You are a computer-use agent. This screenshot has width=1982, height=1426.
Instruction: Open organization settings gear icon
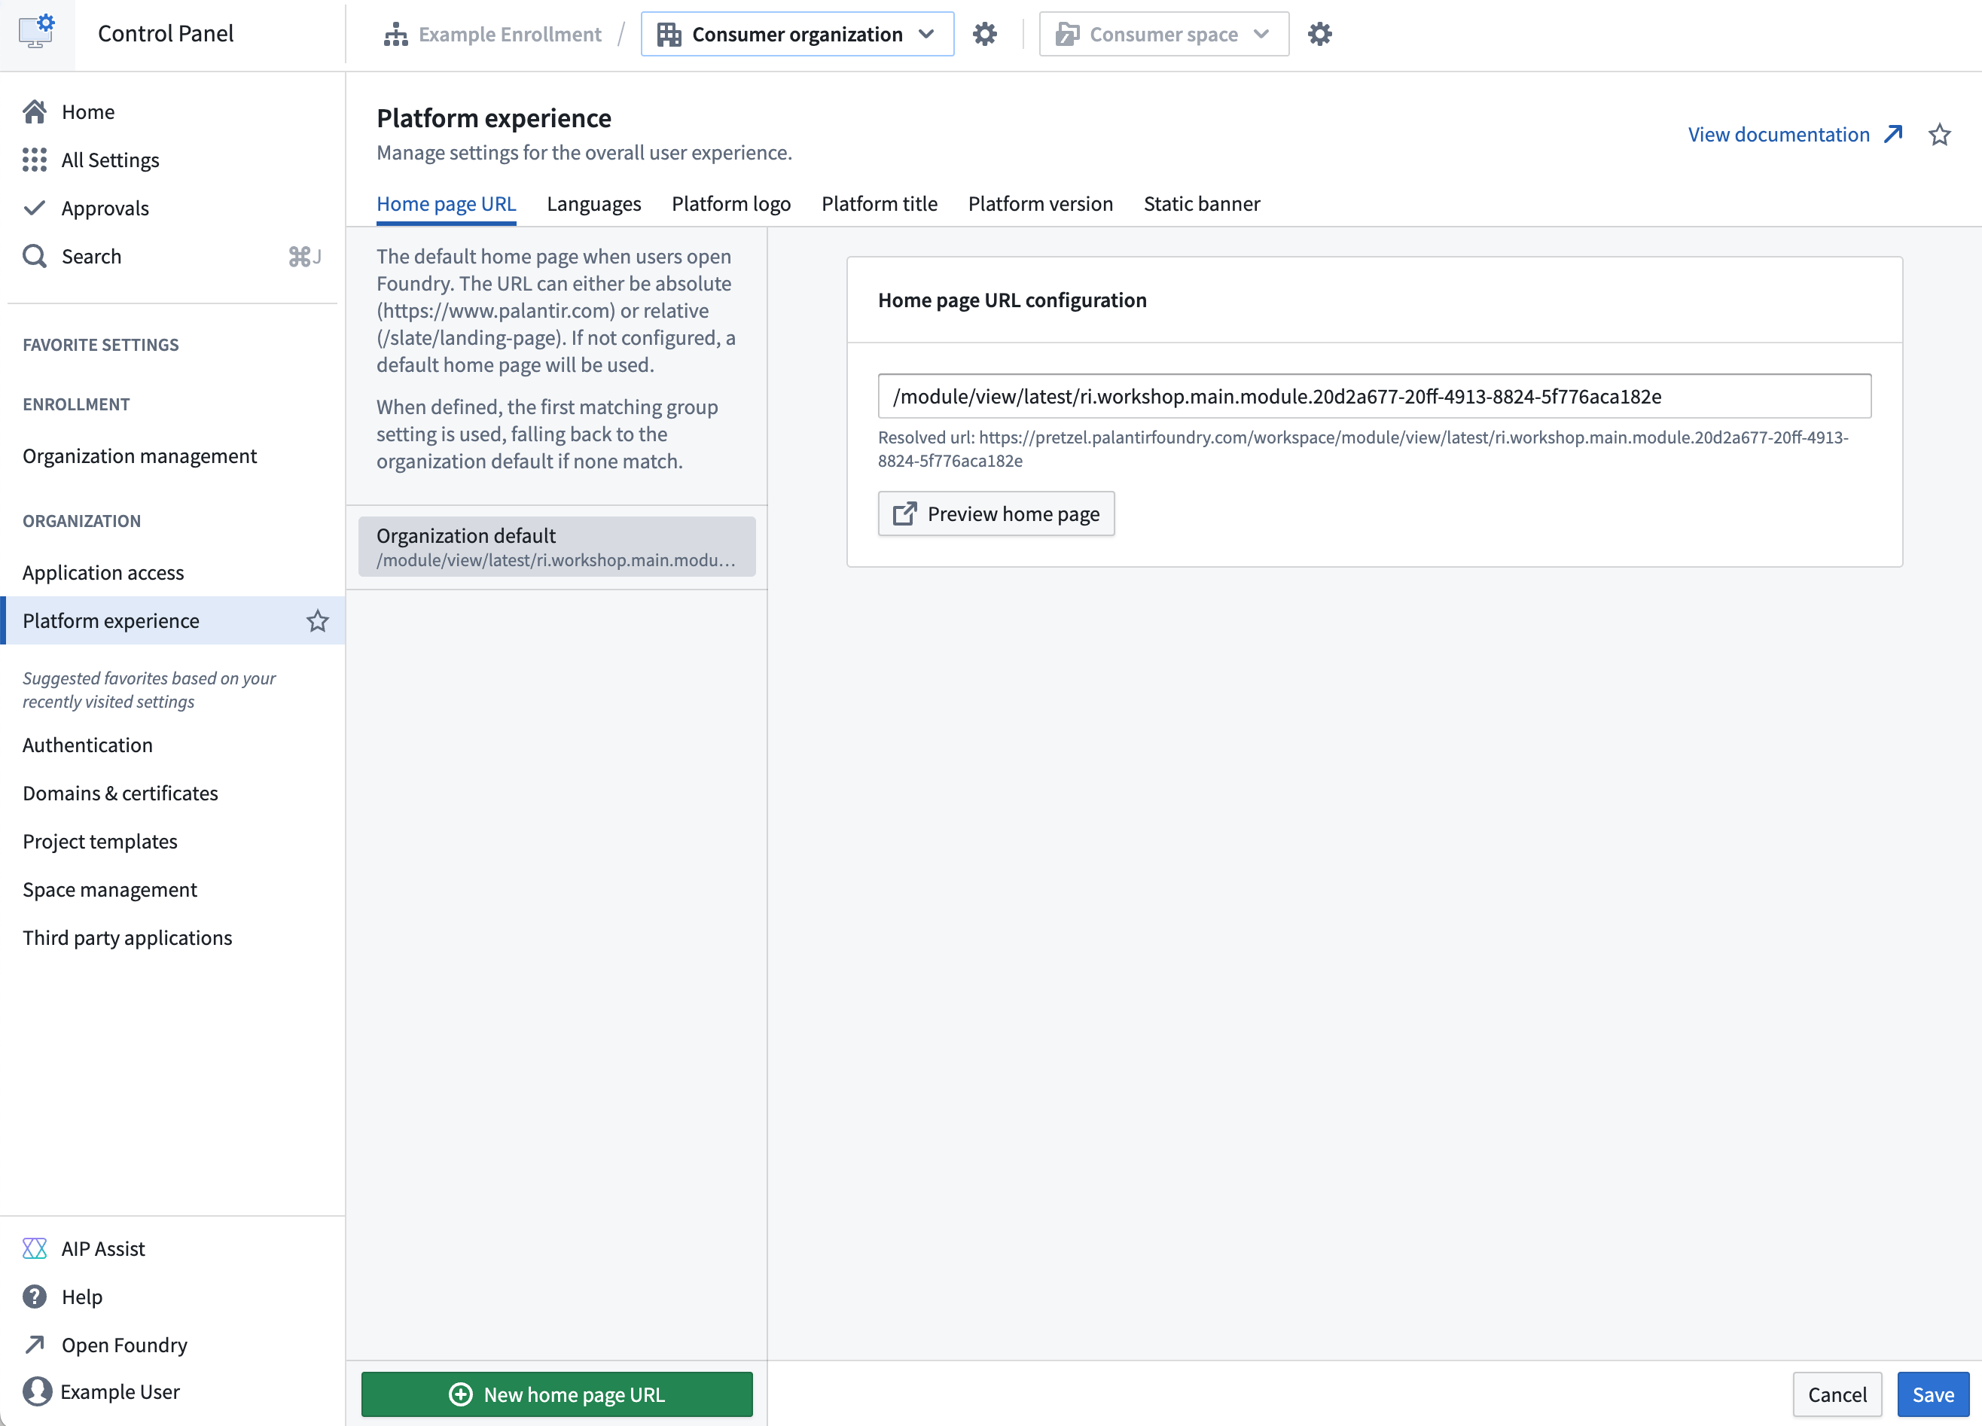(985, 34)
